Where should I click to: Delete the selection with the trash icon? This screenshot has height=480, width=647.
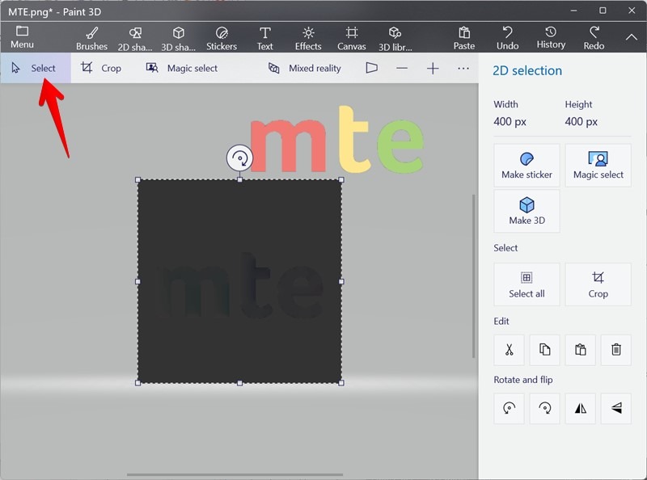(615, 349)
